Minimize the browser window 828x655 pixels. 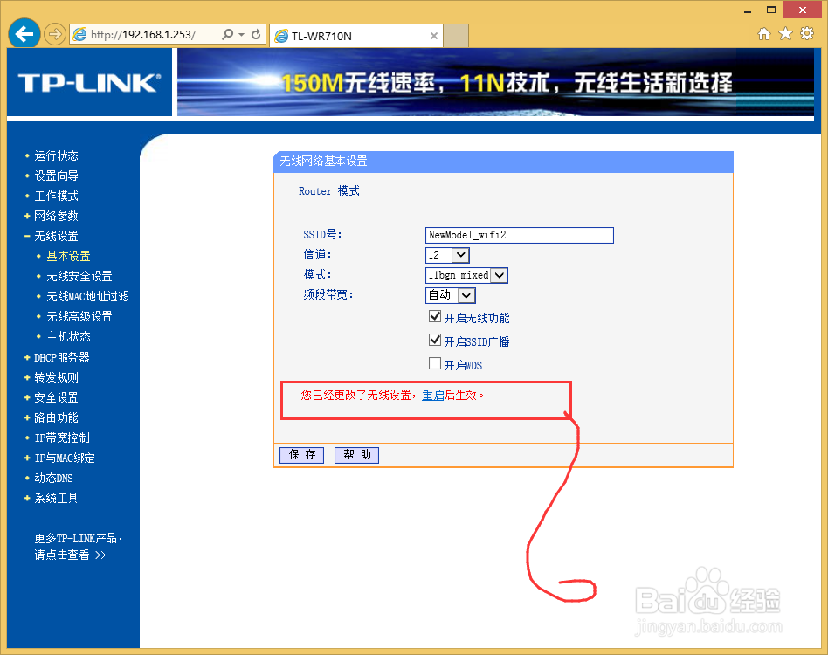click(x=748, y=10)
